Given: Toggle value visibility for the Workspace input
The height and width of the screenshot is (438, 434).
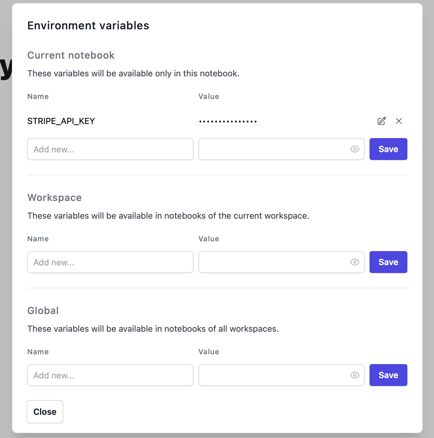Looking at the screenshot, I should click(x=355, y=262).
